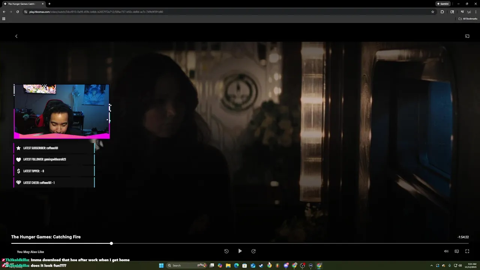Launch Microsoft Edge from the taskbar

236,265
